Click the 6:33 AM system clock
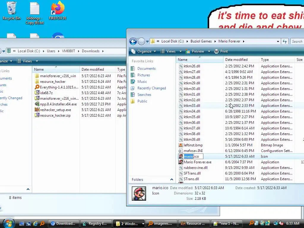The image size is (304, 228). [292, 224]
